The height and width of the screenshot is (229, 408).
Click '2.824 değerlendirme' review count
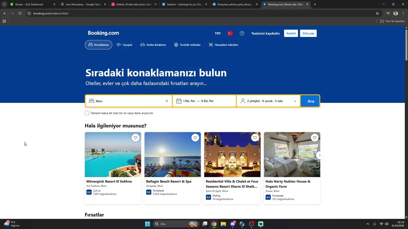[x=165, y=194]
